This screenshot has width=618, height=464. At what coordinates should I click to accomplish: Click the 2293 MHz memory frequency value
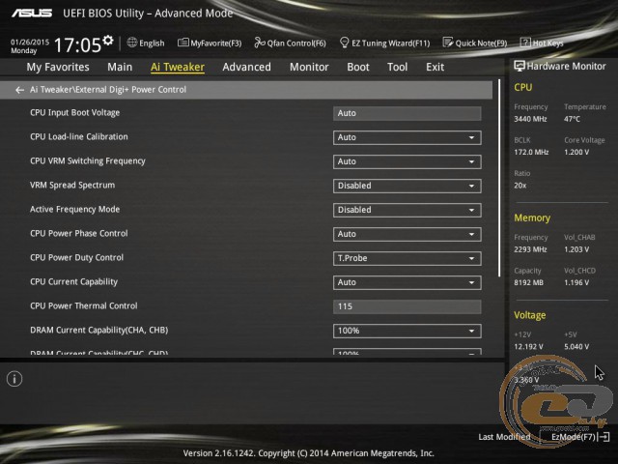(x=530, y=249)
